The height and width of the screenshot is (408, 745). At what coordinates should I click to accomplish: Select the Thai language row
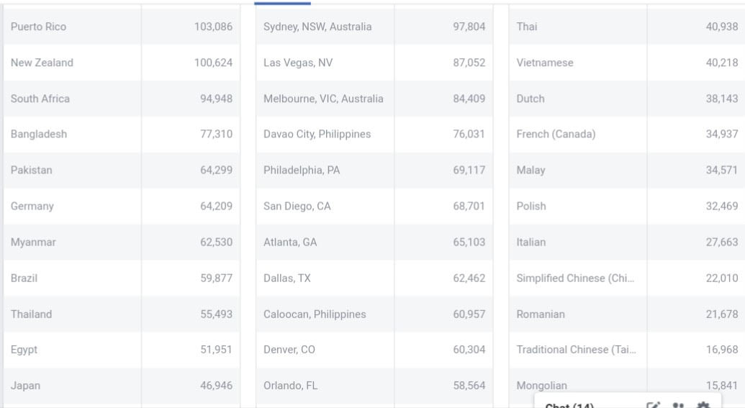(x=527, y=27)
